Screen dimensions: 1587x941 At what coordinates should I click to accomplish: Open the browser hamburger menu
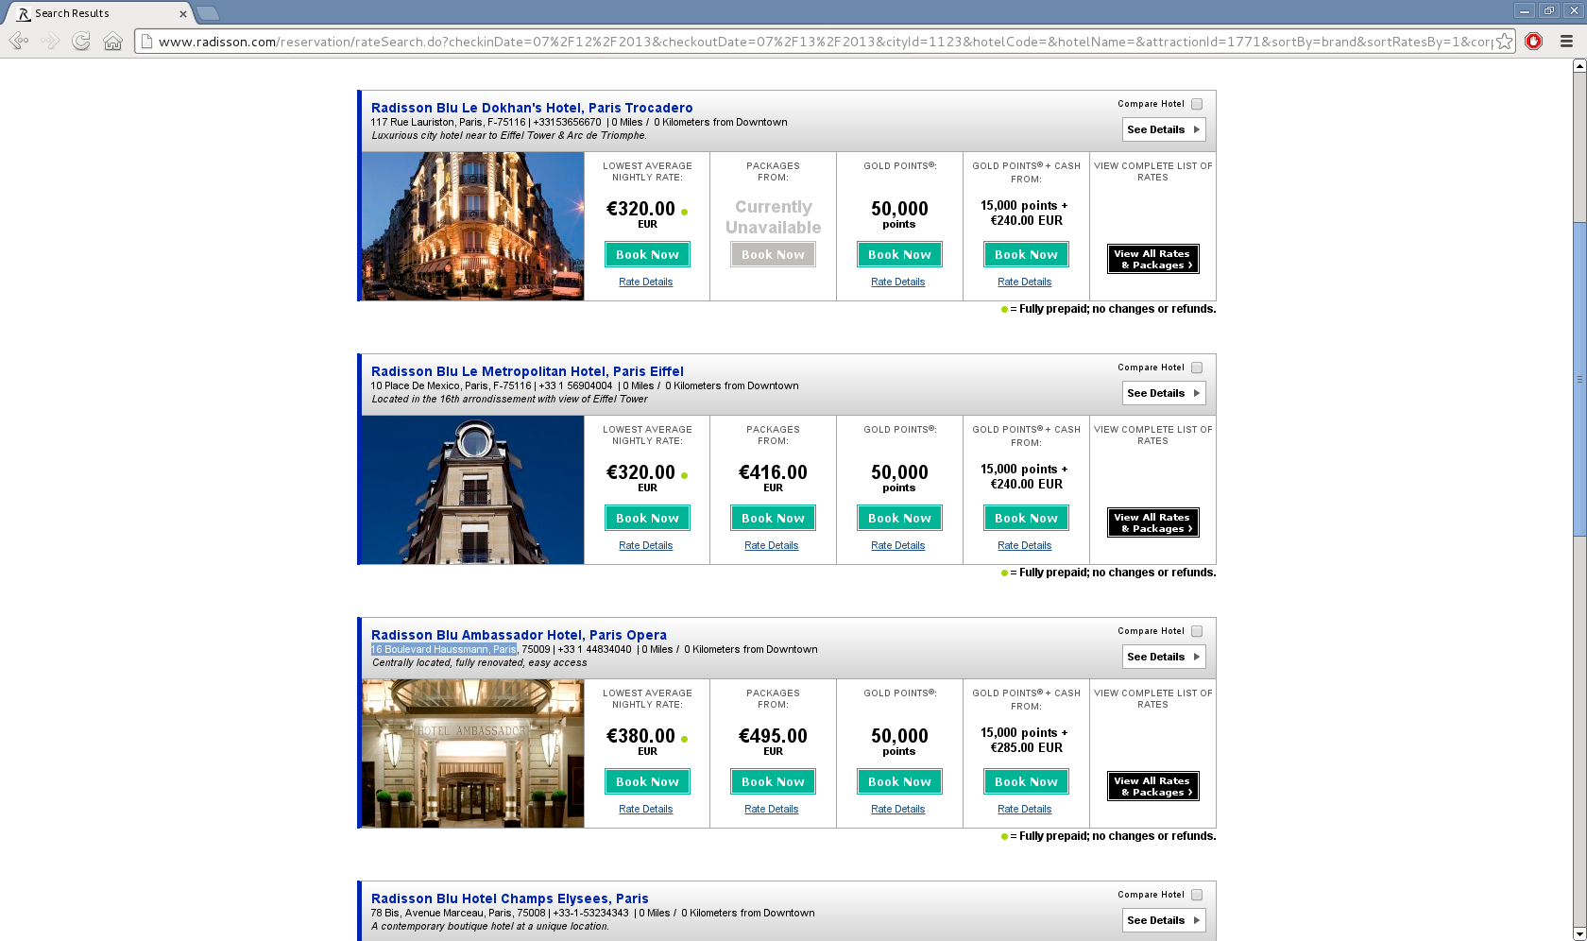tap(1566, 41)
